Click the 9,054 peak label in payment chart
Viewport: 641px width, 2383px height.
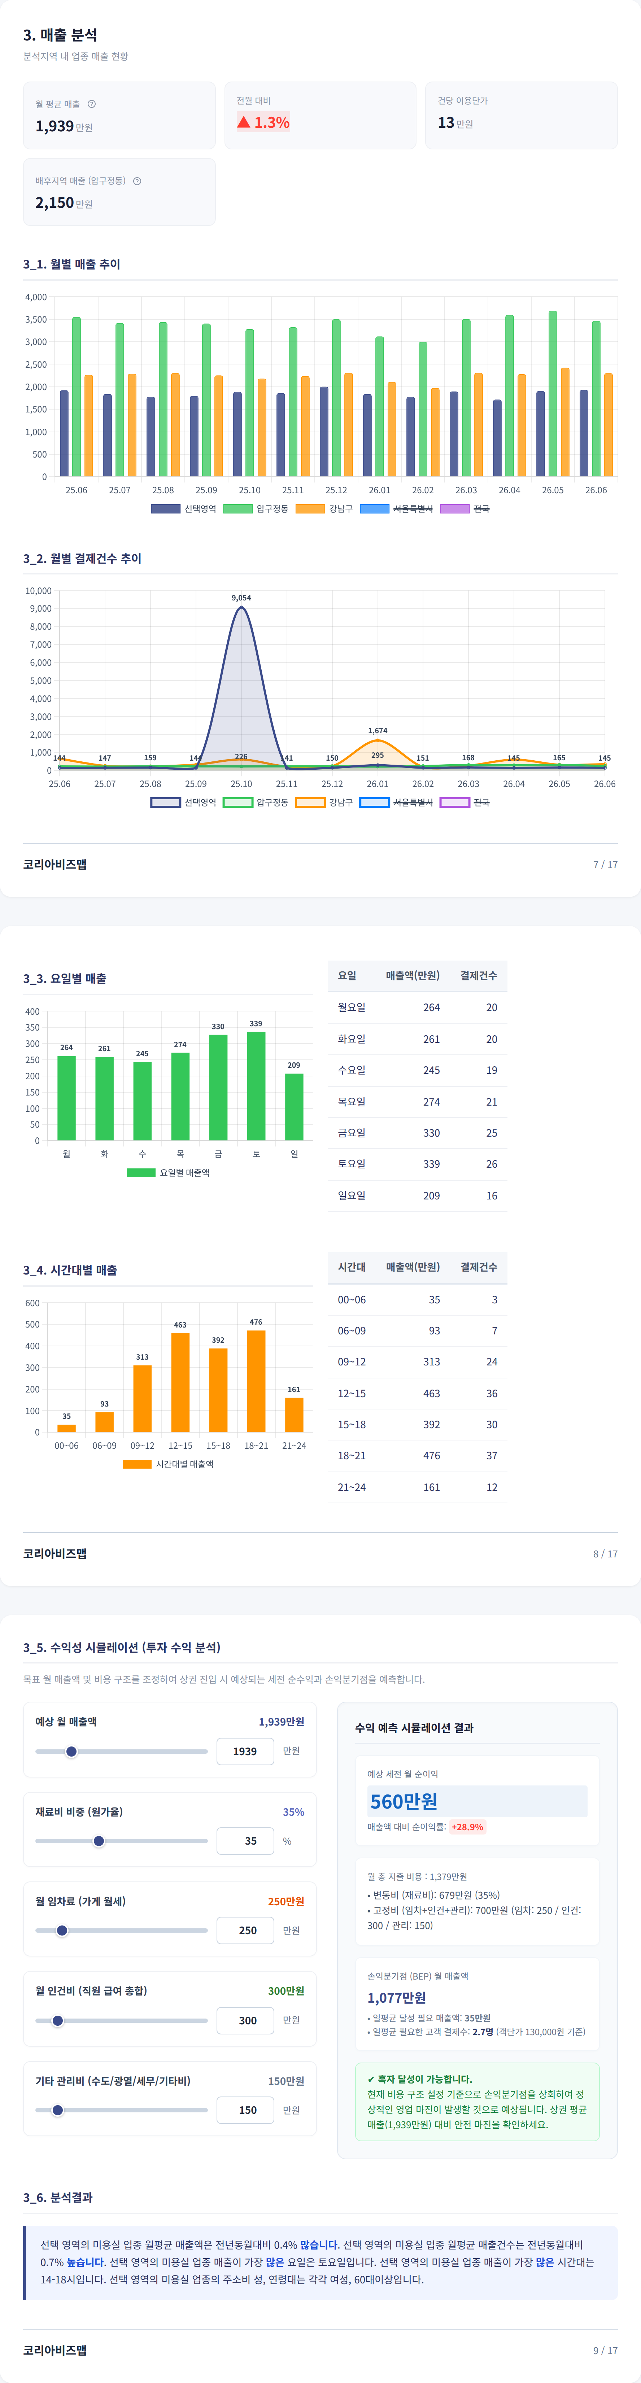pos(241,598)
